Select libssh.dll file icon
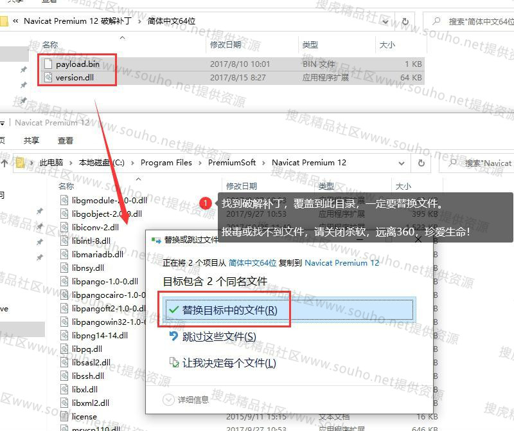This screenshot has width=514, height=431. [x=65, y=376]
